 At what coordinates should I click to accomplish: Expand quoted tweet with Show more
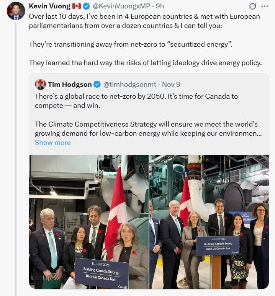coord(52,143)
